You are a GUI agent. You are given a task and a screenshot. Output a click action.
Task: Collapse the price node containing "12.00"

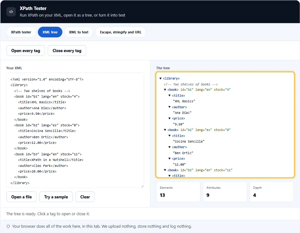coord(169,158)
